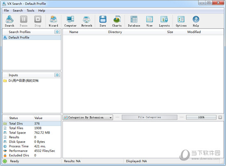Select the Total Space row
Viewport: 226px width, 166px height.
coord(32,133)
